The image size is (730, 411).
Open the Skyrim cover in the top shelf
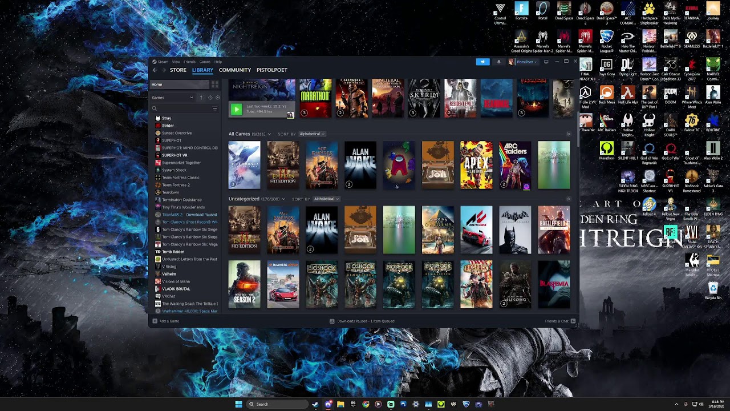point(424,99)
